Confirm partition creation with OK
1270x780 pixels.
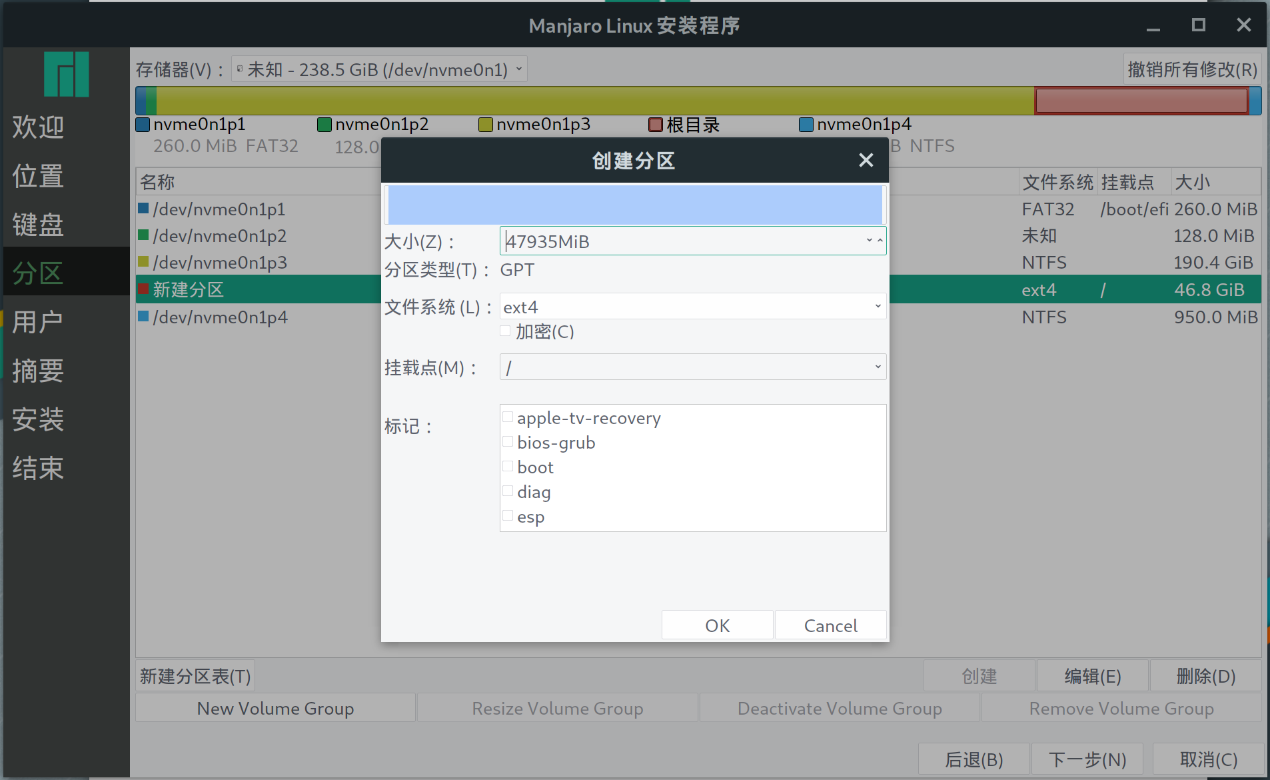point(717,625)
